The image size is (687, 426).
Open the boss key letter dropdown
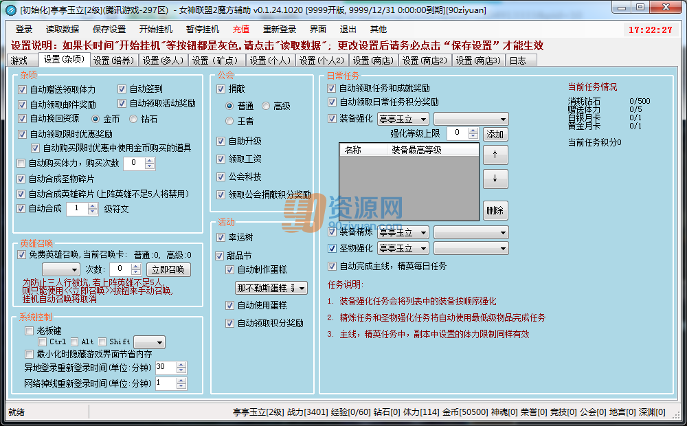coord(149,342)
